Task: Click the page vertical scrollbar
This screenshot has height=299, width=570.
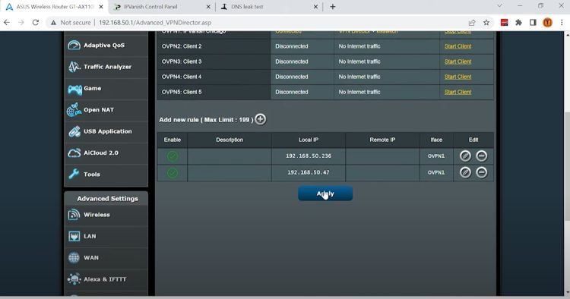Action: point(567,166)
